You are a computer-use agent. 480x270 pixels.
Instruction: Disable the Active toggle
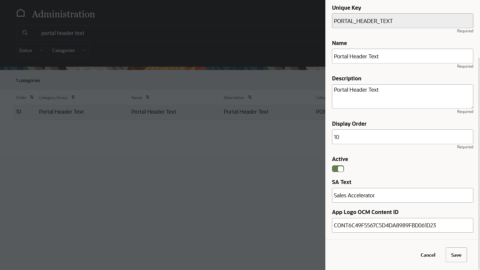click(338, 169)
